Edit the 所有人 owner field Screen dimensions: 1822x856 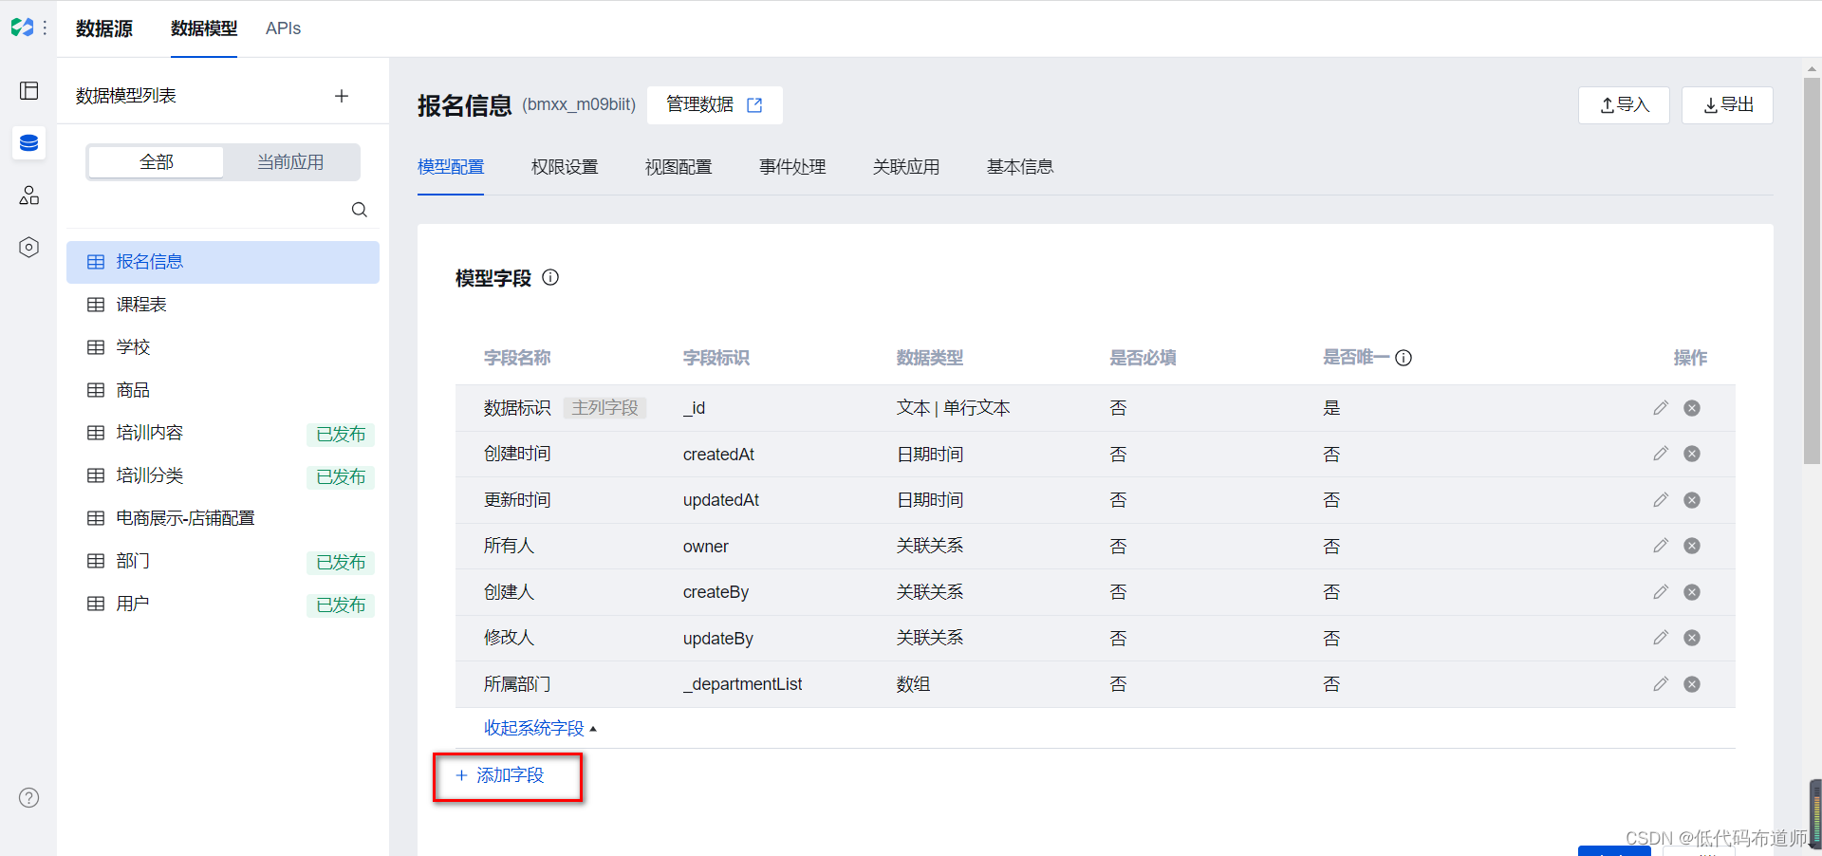(1661, 546)
